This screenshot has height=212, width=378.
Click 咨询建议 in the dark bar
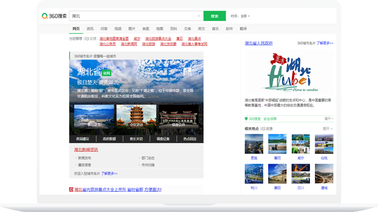(x=83, y=139)
